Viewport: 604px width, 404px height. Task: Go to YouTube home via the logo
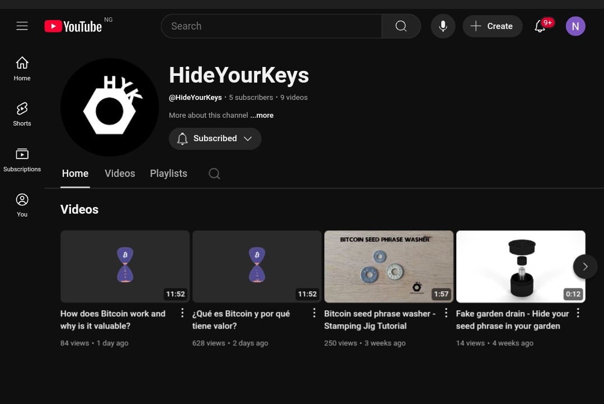73,26
